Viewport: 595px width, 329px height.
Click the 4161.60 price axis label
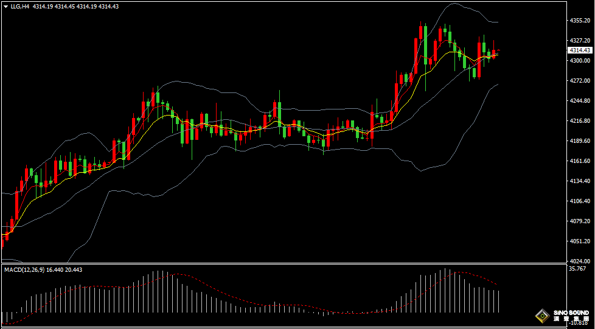579,161
